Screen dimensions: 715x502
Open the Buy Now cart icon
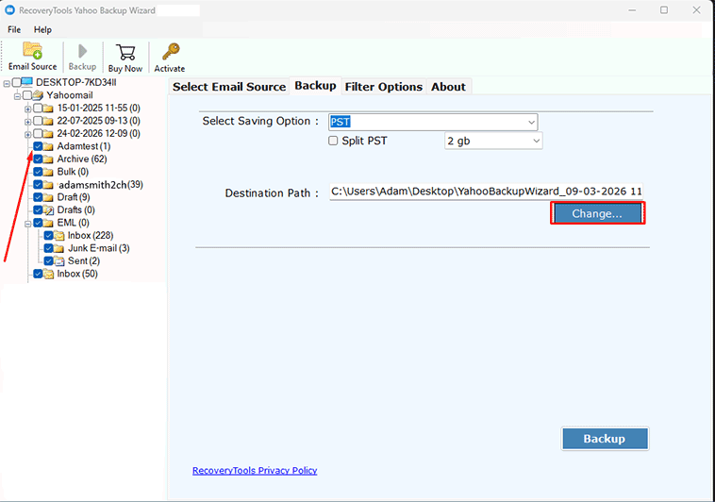(x=125, y=52)
